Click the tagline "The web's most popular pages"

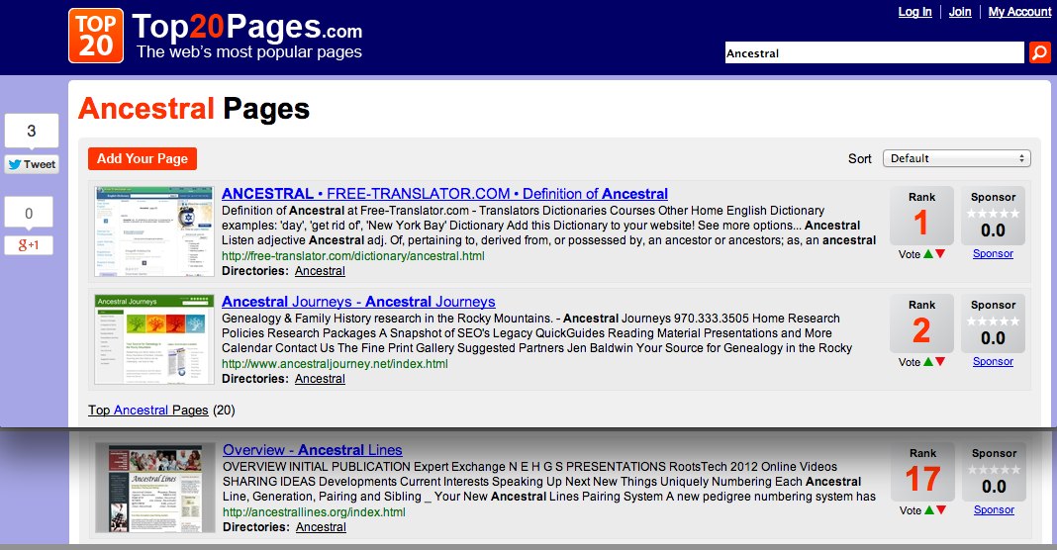tap(248, 51)
